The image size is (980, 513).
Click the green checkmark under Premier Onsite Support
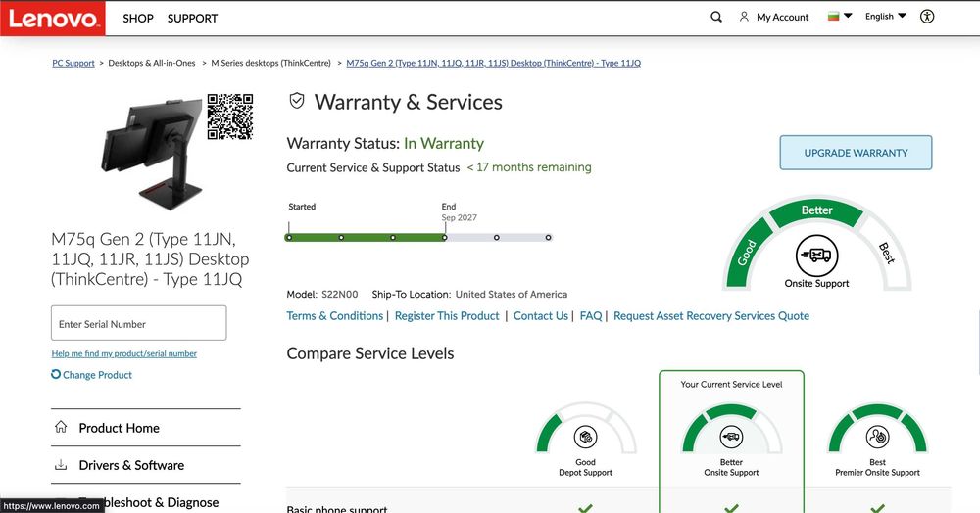click(x=877, y=508)
